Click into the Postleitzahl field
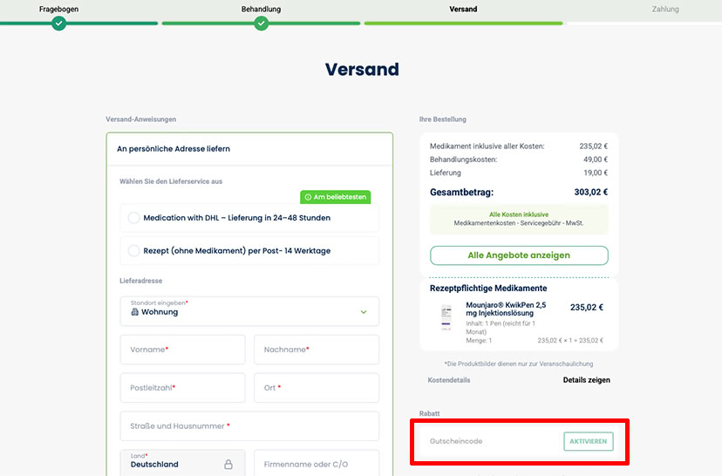 point(183,388)
